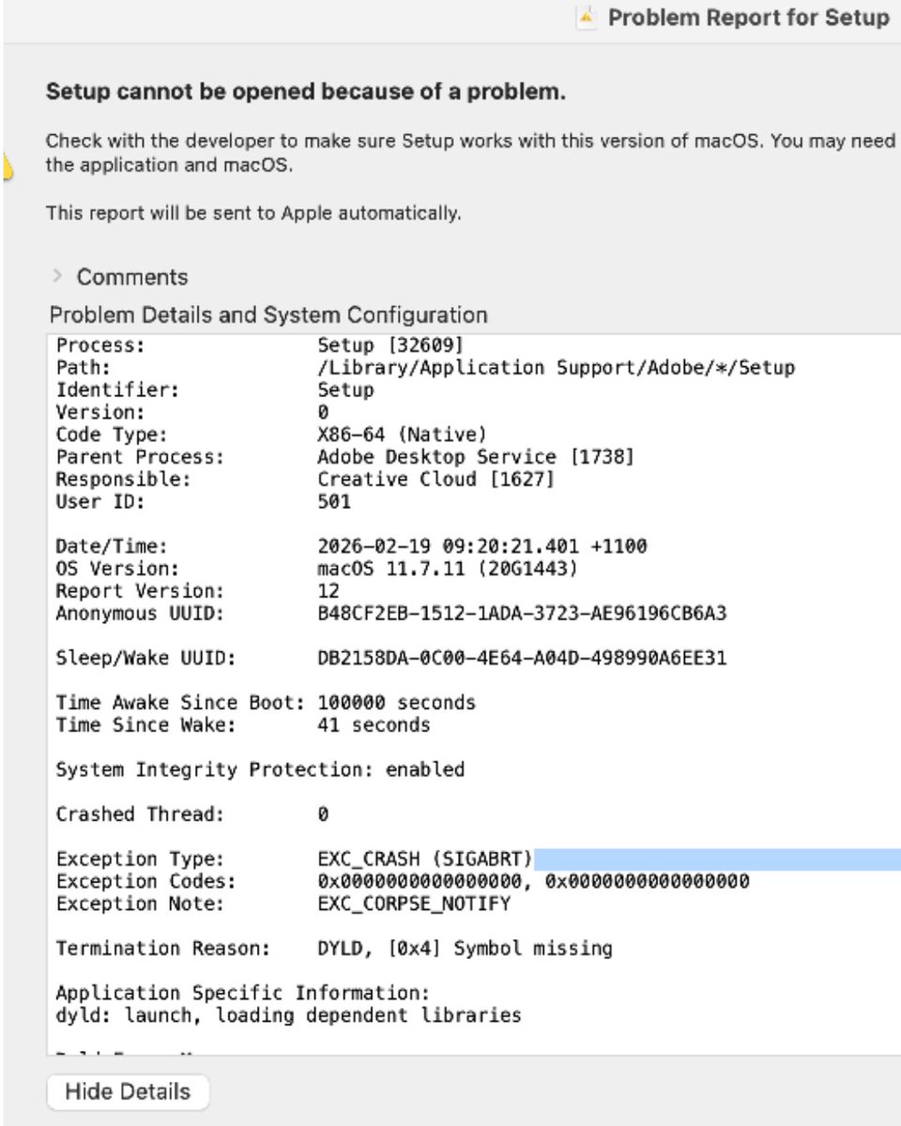Click the Exception Codes hex values line
This screenshot has height=1126, width=901.
tap(533, 882)
